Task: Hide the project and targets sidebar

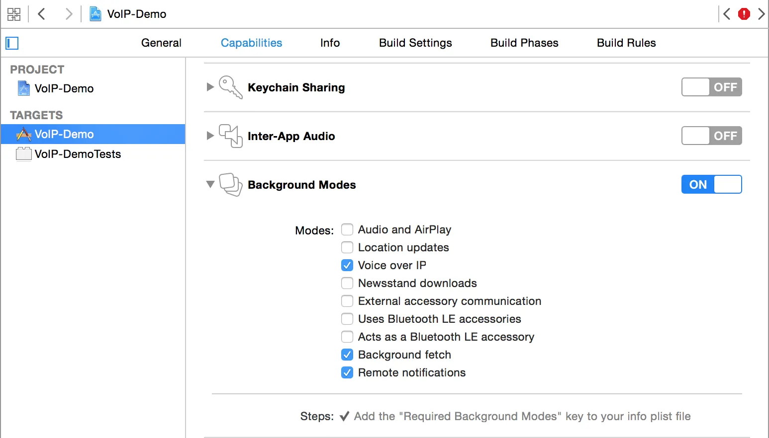Action: [12, 43]
